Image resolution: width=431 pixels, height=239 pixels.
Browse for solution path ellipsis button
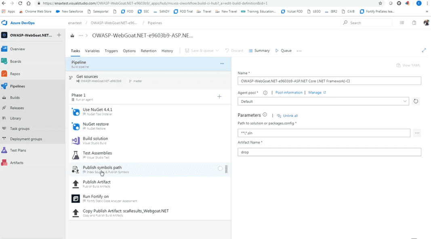(417, 133)
